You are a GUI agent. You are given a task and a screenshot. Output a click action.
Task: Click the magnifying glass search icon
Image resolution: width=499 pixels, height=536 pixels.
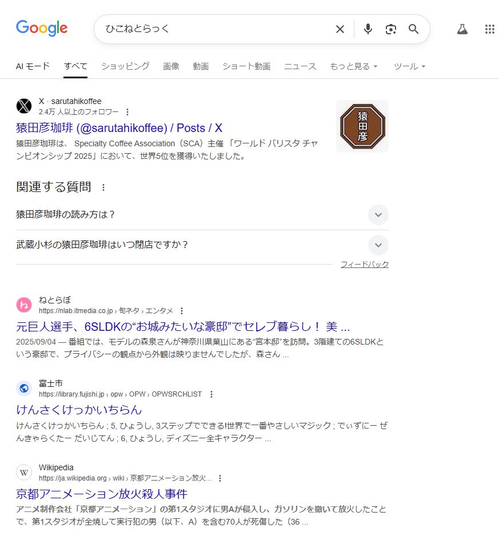(x=413, y=29)
